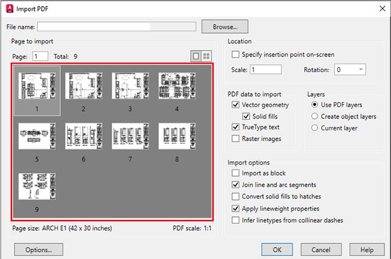Uncheck Vector geometry option

click(x=236, y=105)
